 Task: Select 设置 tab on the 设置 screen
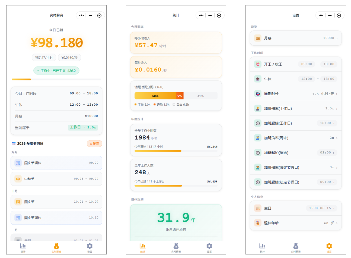click(329, 248)
